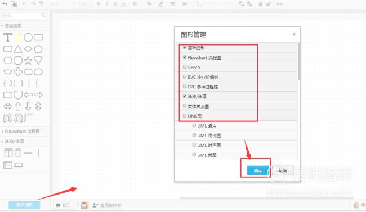Select the Text shape in basic shapes
The height and width of the screenshot is (212, 366).
8,38
